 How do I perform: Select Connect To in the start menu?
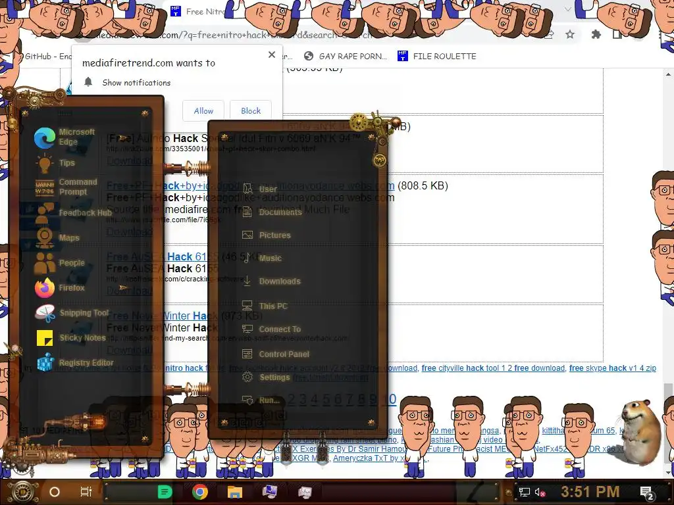271,329
